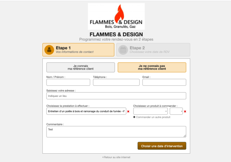Viewport: 231px width, 162px height.
Task: Select "Je connais ma référence client" option
Action: [81, 67]
